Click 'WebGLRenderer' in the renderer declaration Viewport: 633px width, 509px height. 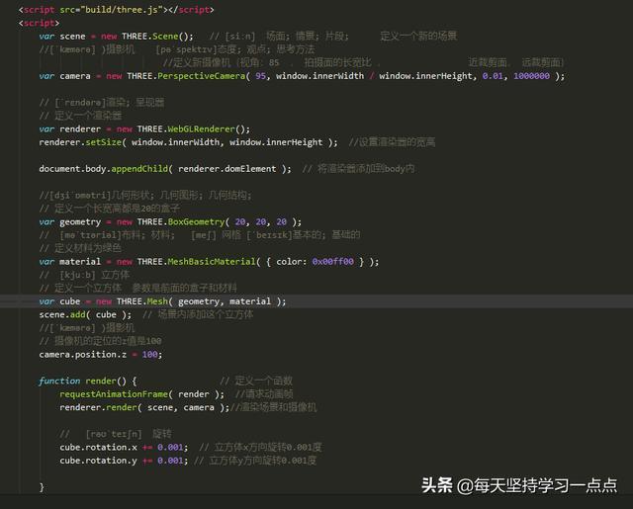(x=201, y=129)
